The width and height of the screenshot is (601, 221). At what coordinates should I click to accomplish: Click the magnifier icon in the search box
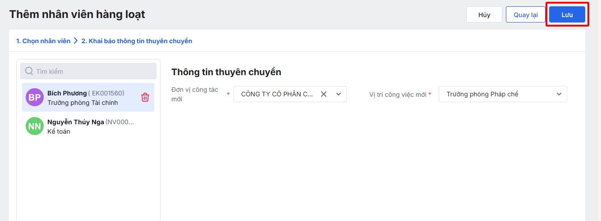tap(29, 71)
